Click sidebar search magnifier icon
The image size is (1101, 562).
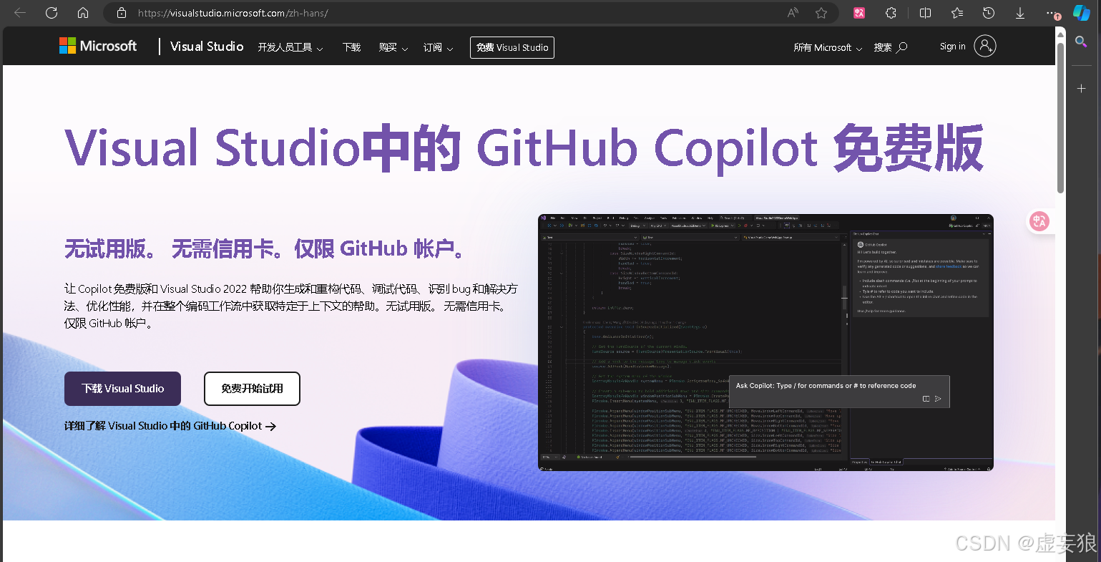pyautogui.click(x=1081, y=42)
